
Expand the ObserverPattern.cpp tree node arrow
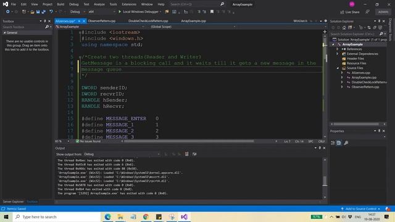point(342,87)
